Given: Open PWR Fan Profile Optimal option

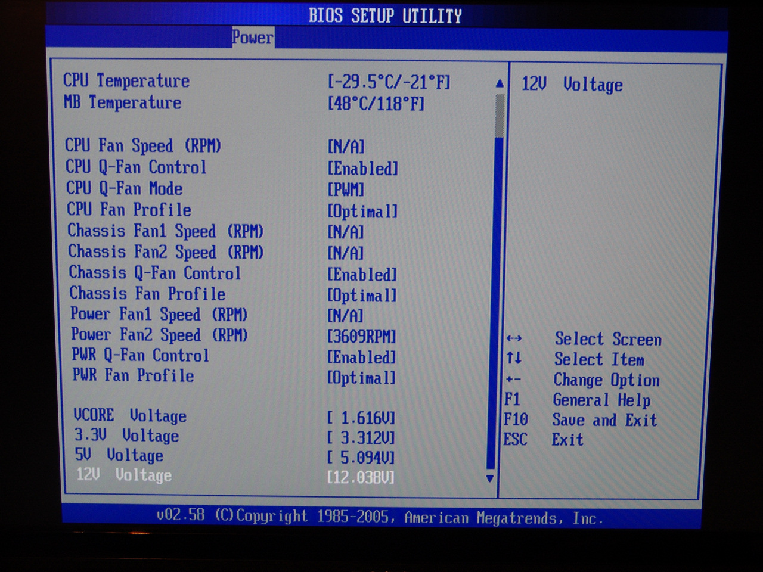Looking at the screenshot, I should pos(361,378).
